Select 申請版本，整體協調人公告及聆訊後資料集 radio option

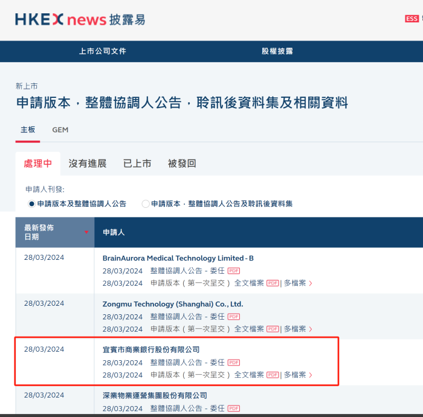coord(146,204)
